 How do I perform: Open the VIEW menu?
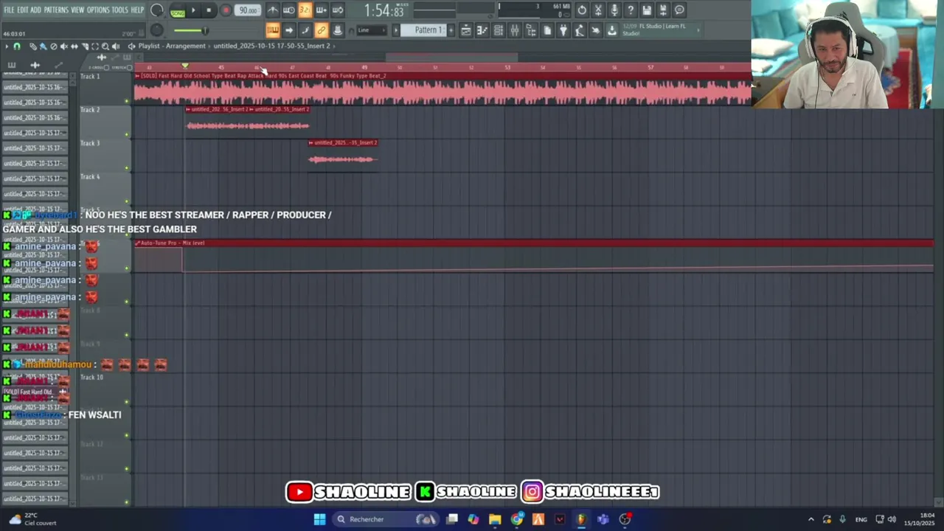pyautogui.click(x=77, y=10)
